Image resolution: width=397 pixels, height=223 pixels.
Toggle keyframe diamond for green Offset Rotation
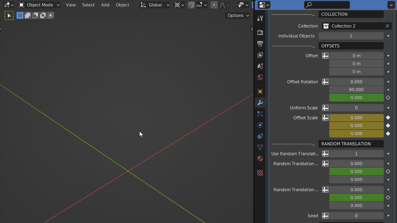tap(388, 98)
